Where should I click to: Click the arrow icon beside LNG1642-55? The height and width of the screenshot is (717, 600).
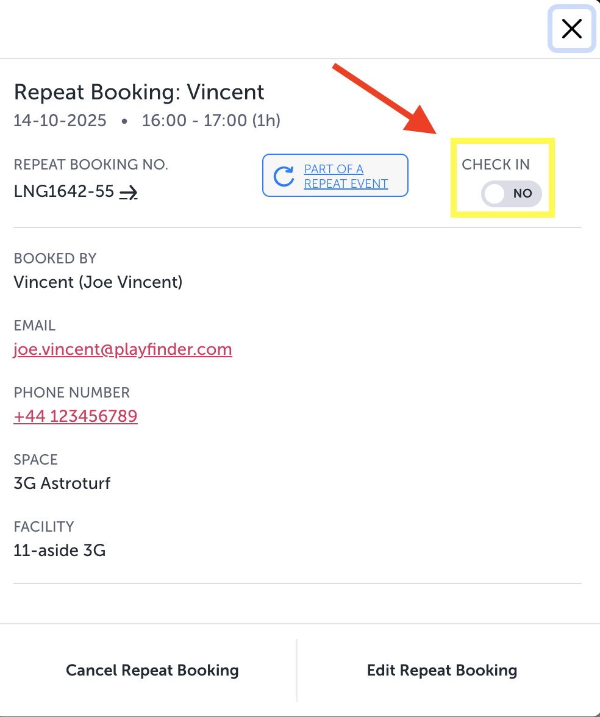[128, 193]
